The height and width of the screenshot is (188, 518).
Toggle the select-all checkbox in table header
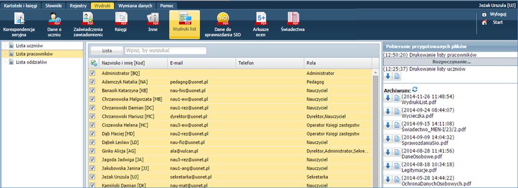pyautogui.click(x=93, y=63)
